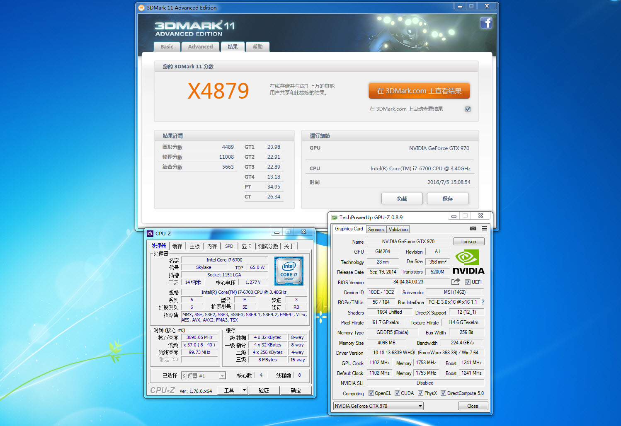
Task: Click the 图形分数 value 4489
Action: (228, 147)
